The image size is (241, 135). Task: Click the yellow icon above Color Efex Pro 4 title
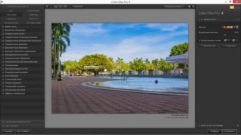232,7
